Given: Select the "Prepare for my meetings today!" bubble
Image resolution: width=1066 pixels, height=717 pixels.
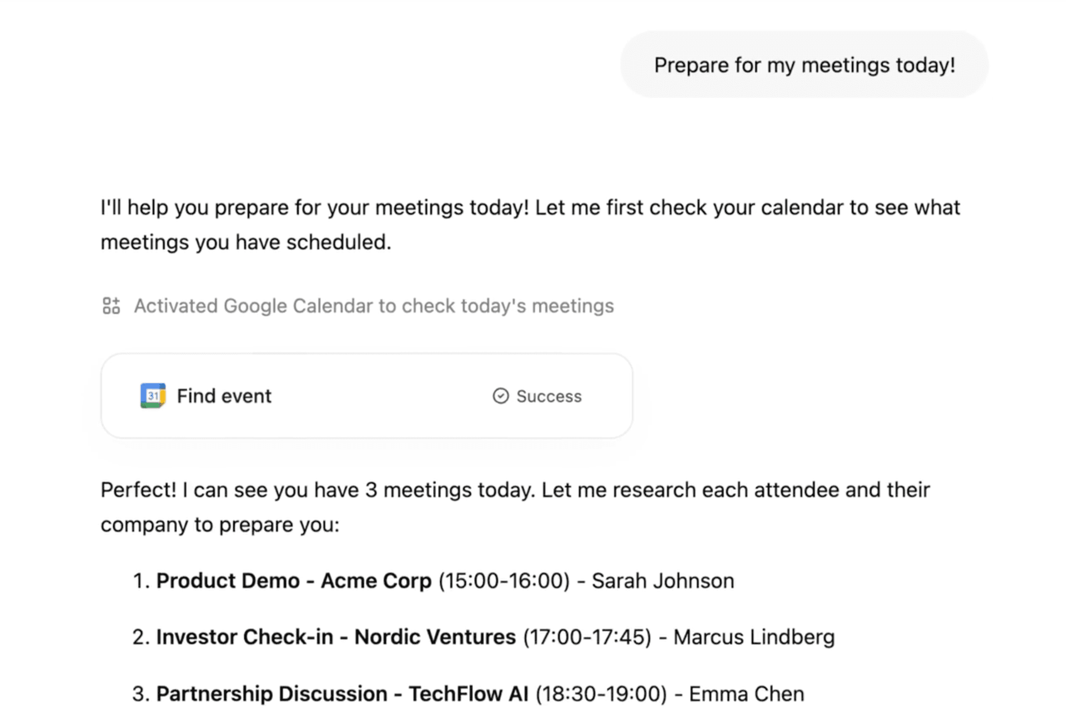Looking at the screenshot, I should click(804, 65).
